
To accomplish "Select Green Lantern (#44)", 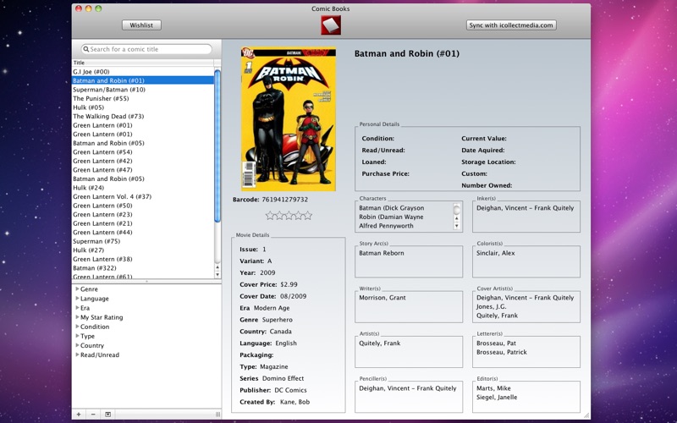I will 143,232.
